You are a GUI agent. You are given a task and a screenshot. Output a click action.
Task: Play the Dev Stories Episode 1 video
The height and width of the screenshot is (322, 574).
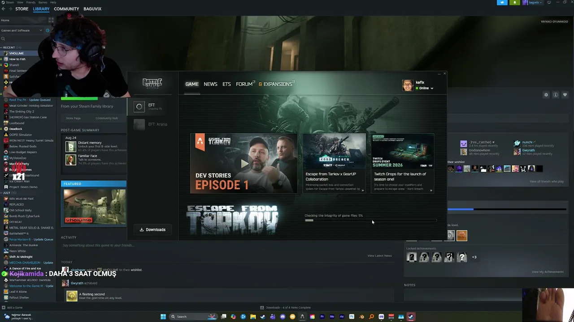pos(244,163)
